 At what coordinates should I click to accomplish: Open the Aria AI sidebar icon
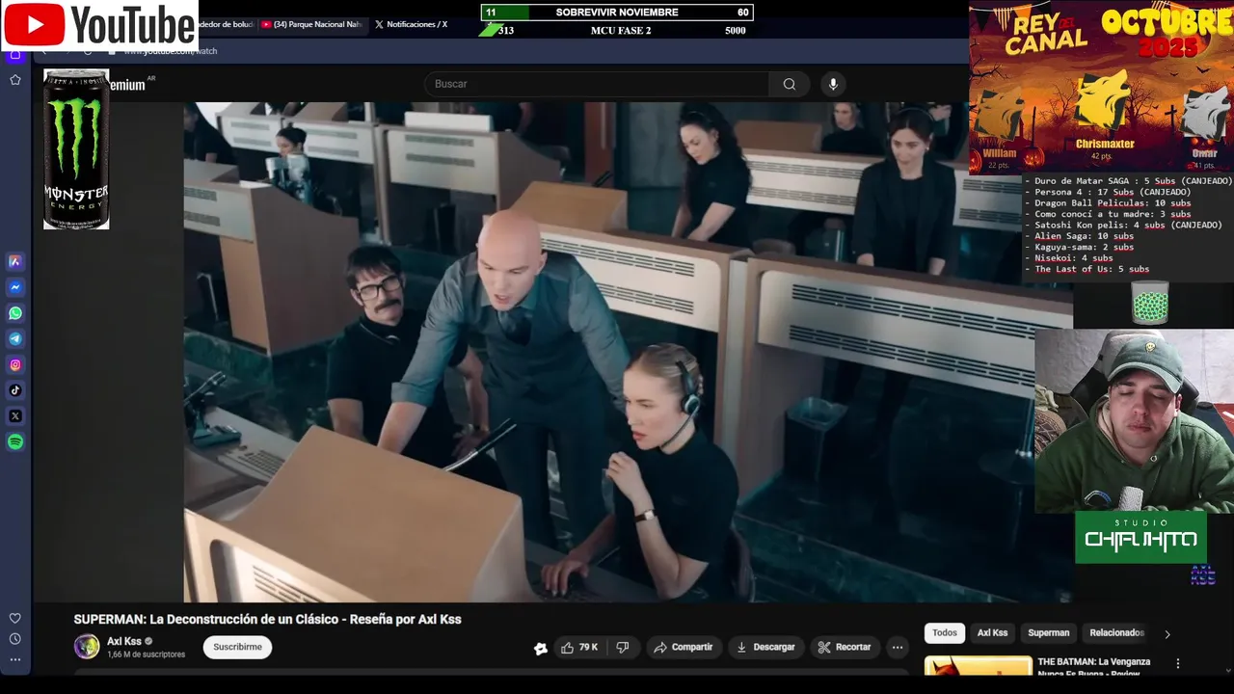pyautogui.click(x=15, y=261)
